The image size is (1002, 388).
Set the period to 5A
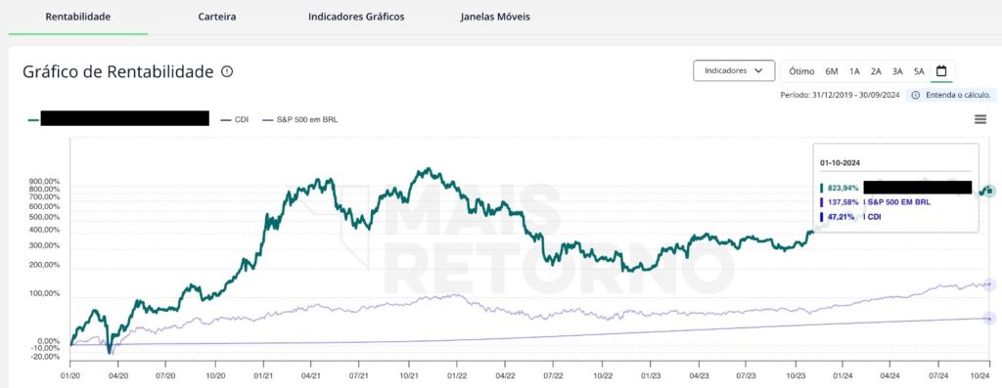pos(919,71)
